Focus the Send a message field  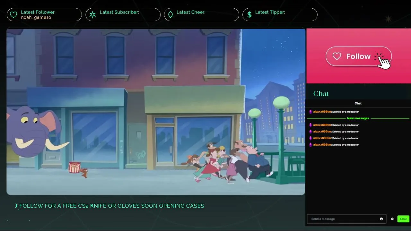[x=347, y=219]
